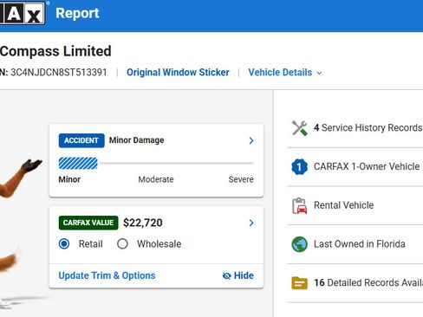Click the CARFAX VALUE badge
The height and width of the screenshot is (317, 423).
[88, 223]
